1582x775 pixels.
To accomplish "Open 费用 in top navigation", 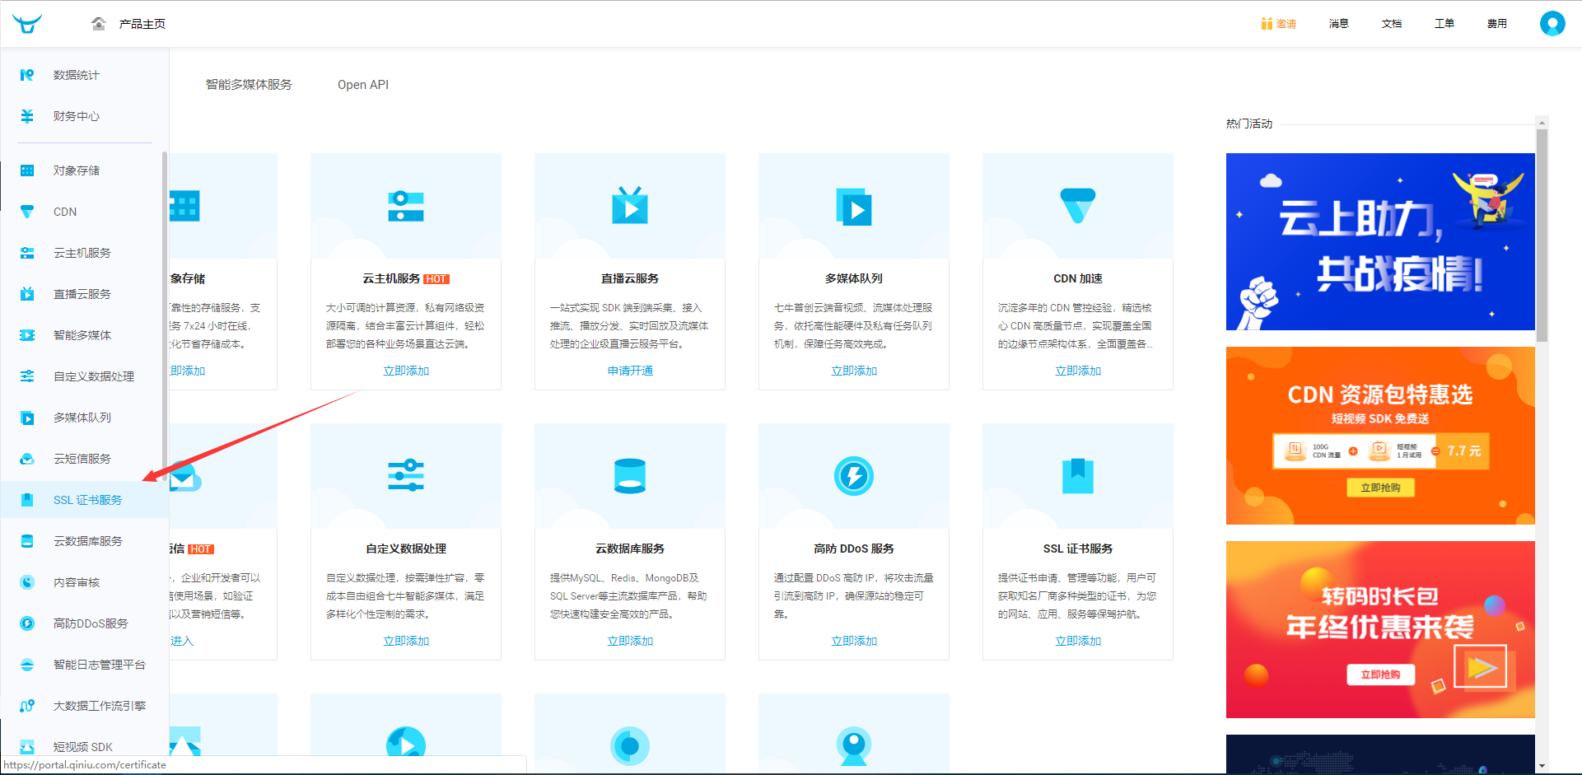I will pos(1497,24).
